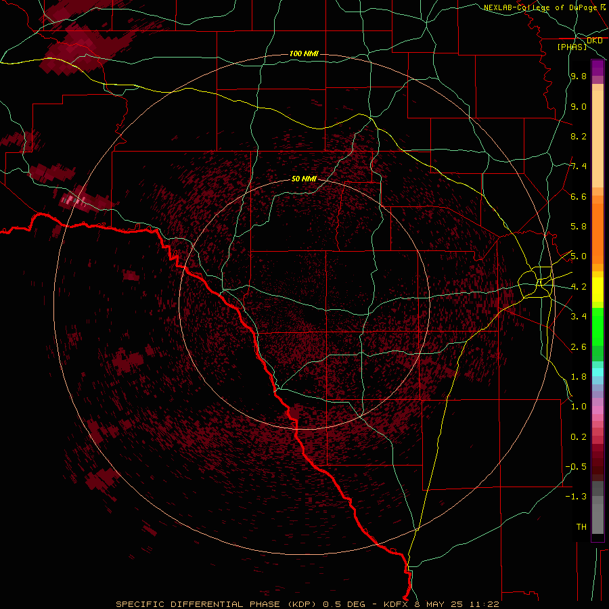
Task: Click the 9.8 value on color scale
Action: [x=579, y=76]
